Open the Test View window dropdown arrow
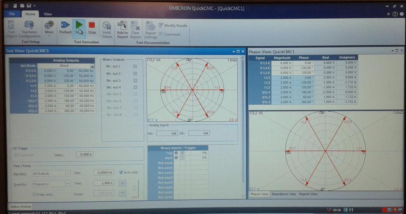The width and height of the screenshot is (406, 214). click(233, 52)
